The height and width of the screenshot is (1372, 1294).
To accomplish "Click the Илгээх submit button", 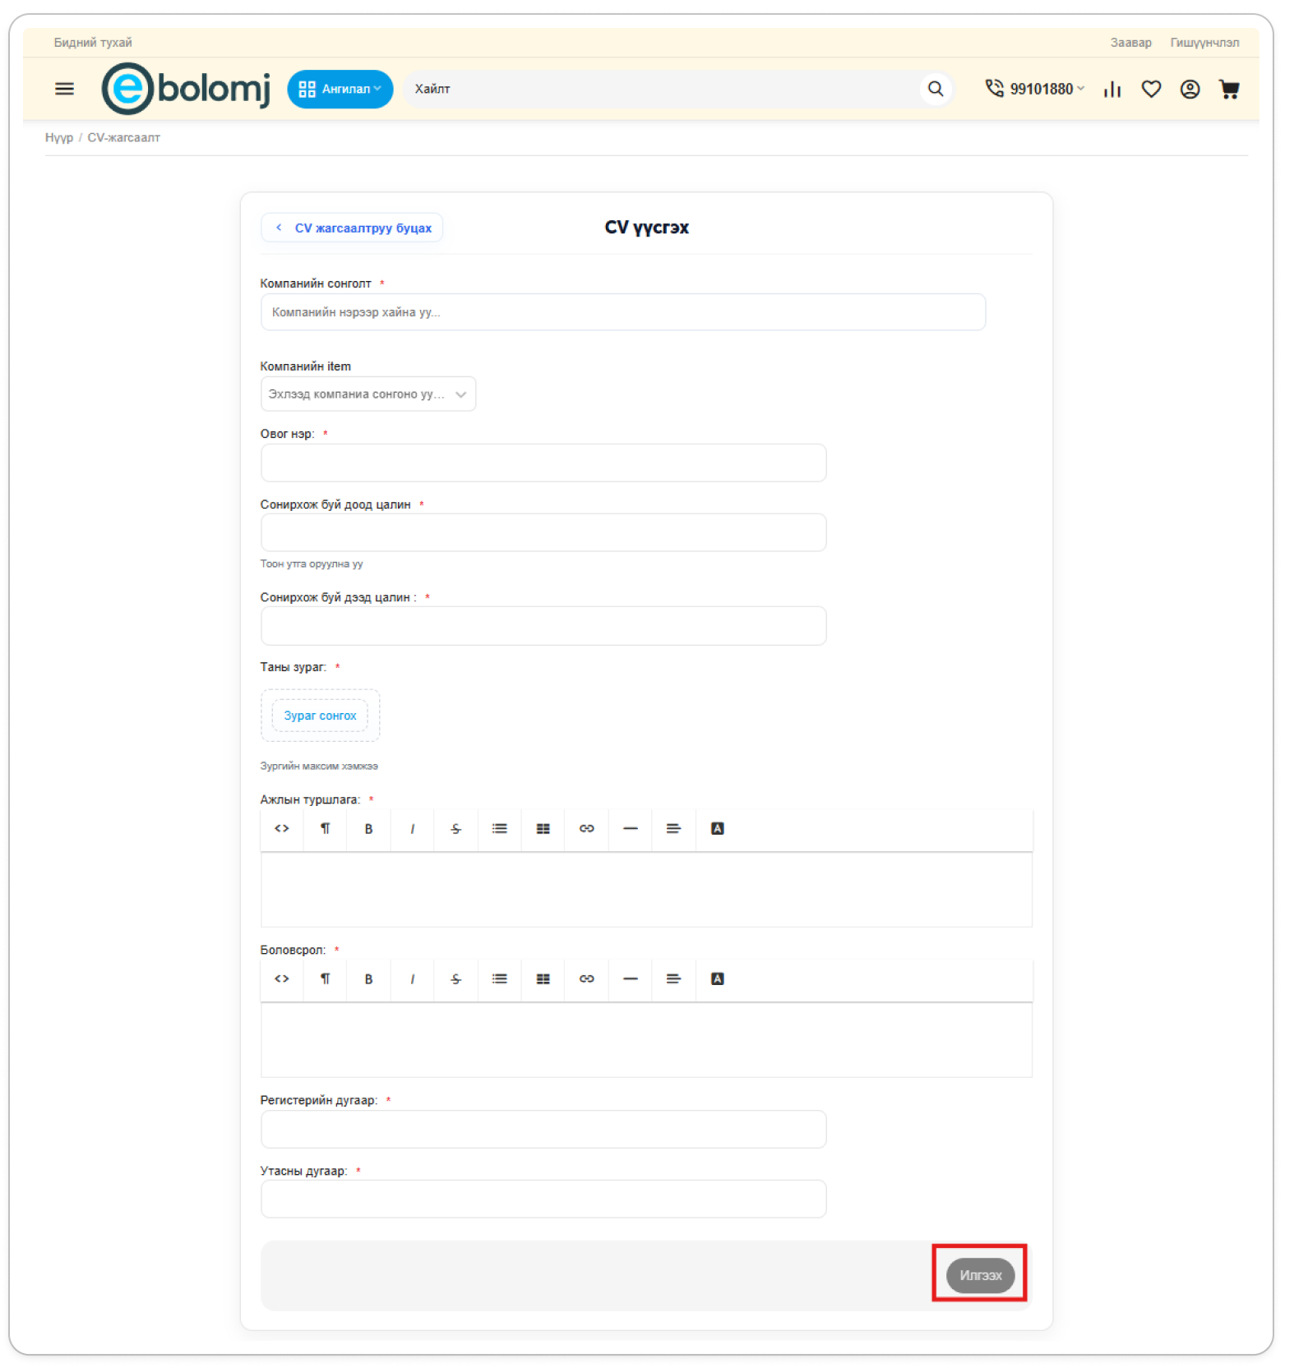I will pyautogui.click(x=979, y=1274).
